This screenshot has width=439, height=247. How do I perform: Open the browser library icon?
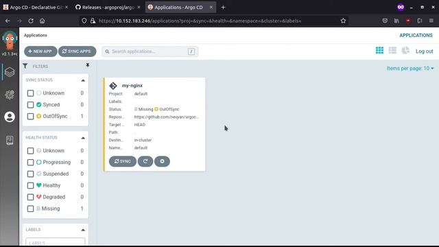(396, 21)
